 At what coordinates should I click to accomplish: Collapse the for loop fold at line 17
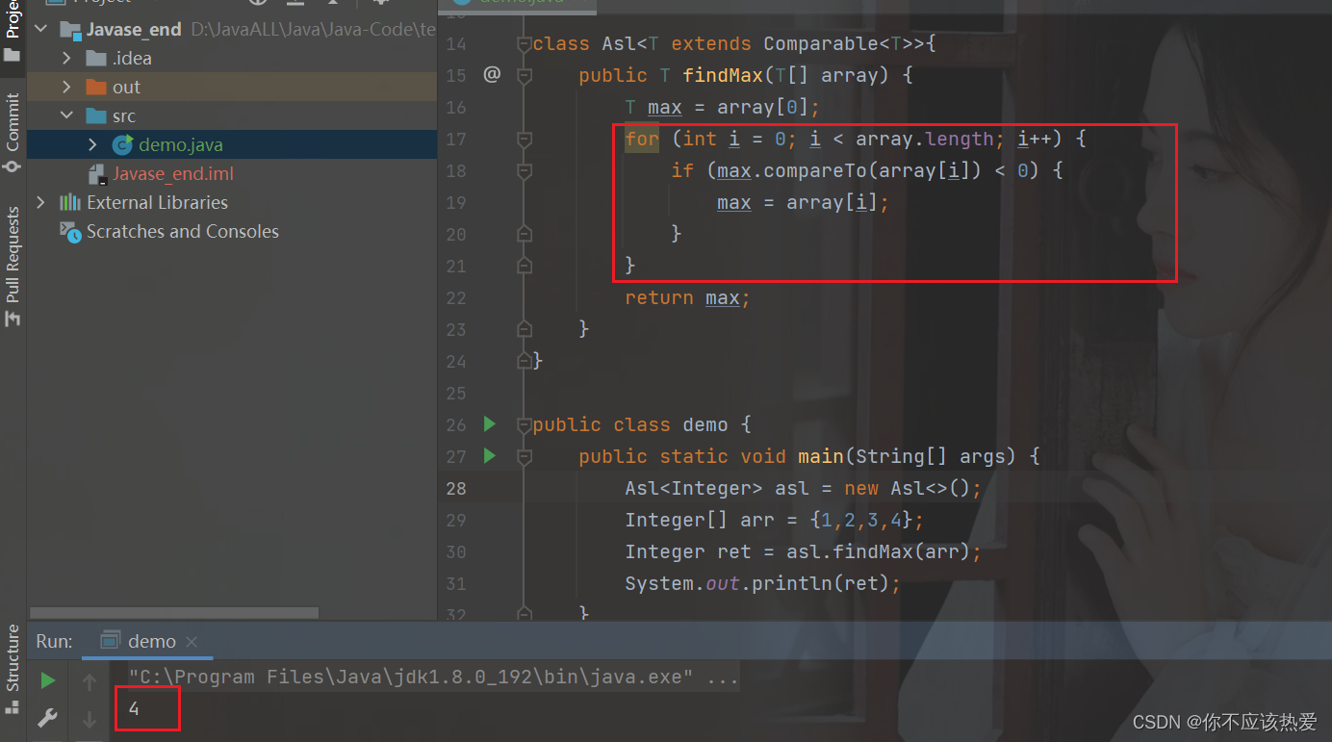click(523, 139)
